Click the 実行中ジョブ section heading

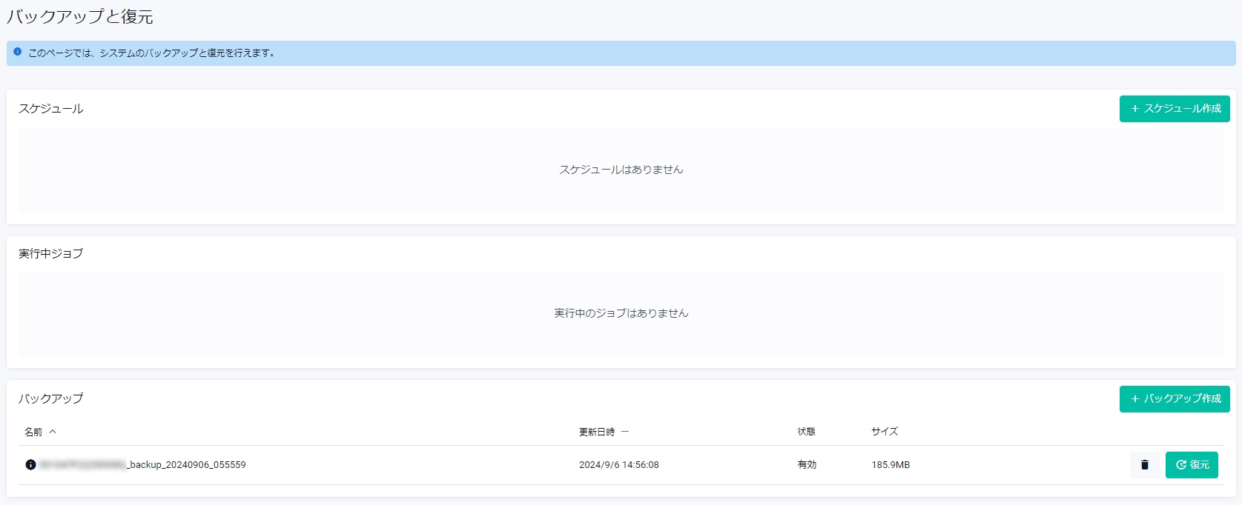click(x=51, y=254)
